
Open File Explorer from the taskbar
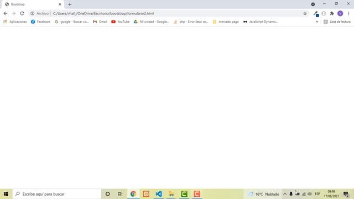[x=171, y=194]
